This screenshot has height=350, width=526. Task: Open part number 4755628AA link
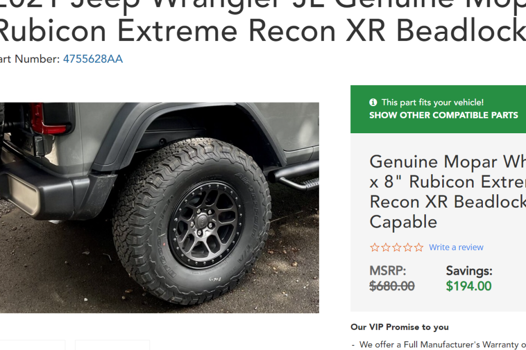pos(93,59)
